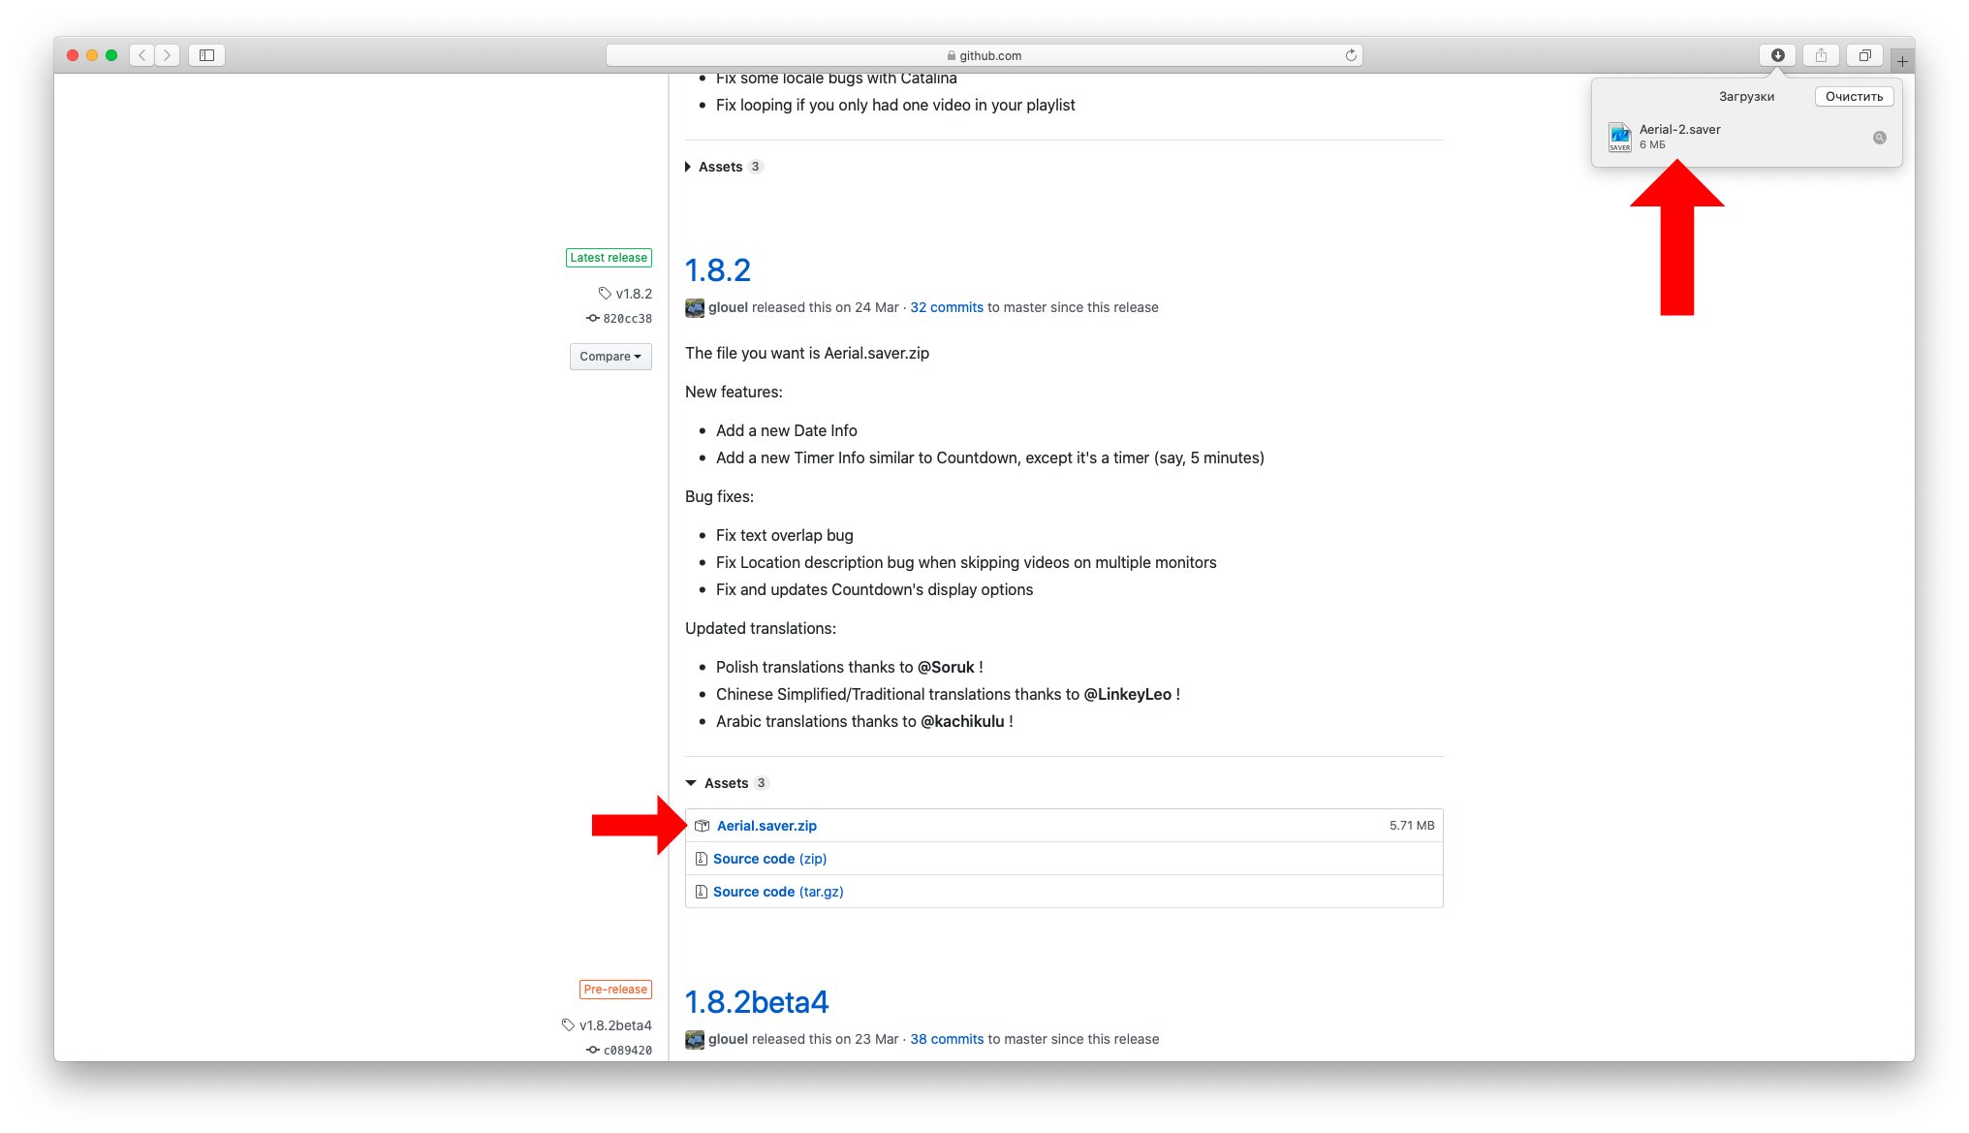
Task: Open a new tab with plus
Action: 1902,61
